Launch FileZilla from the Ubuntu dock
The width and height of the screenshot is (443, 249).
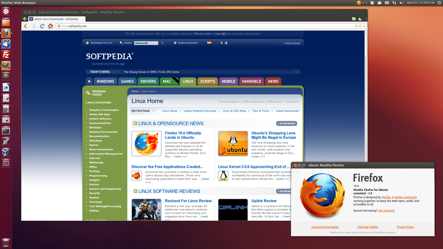click(5, 55)
